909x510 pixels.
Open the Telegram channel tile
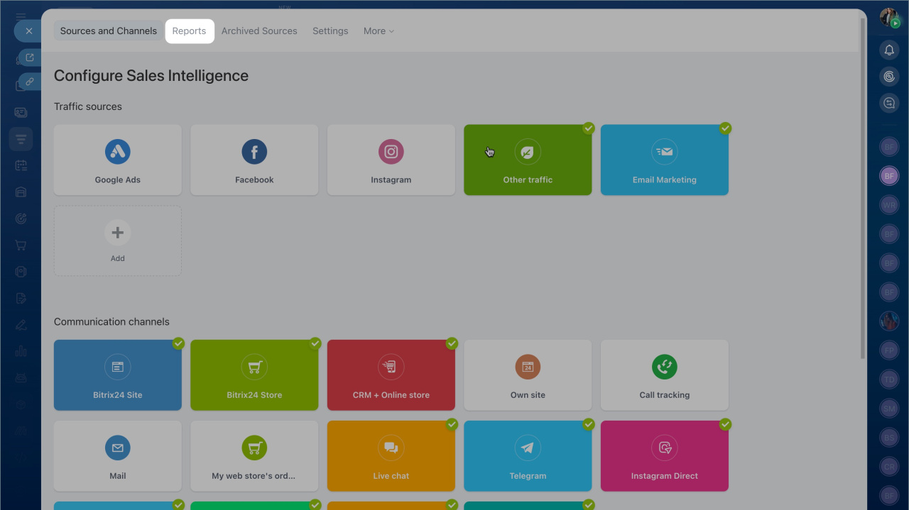pyautogui.click(x=528, y=456)
